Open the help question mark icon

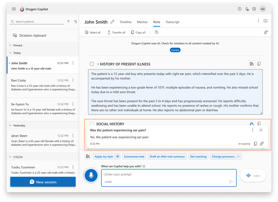point(240,9)
